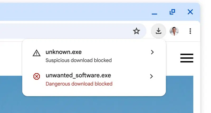Click the "Suspicious download blocked" text
Viewport: 211px width, 113px height.
[x=79, y=60]
